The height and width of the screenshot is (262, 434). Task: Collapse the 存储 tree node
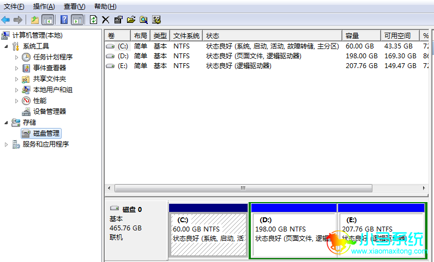coord(6,123)
